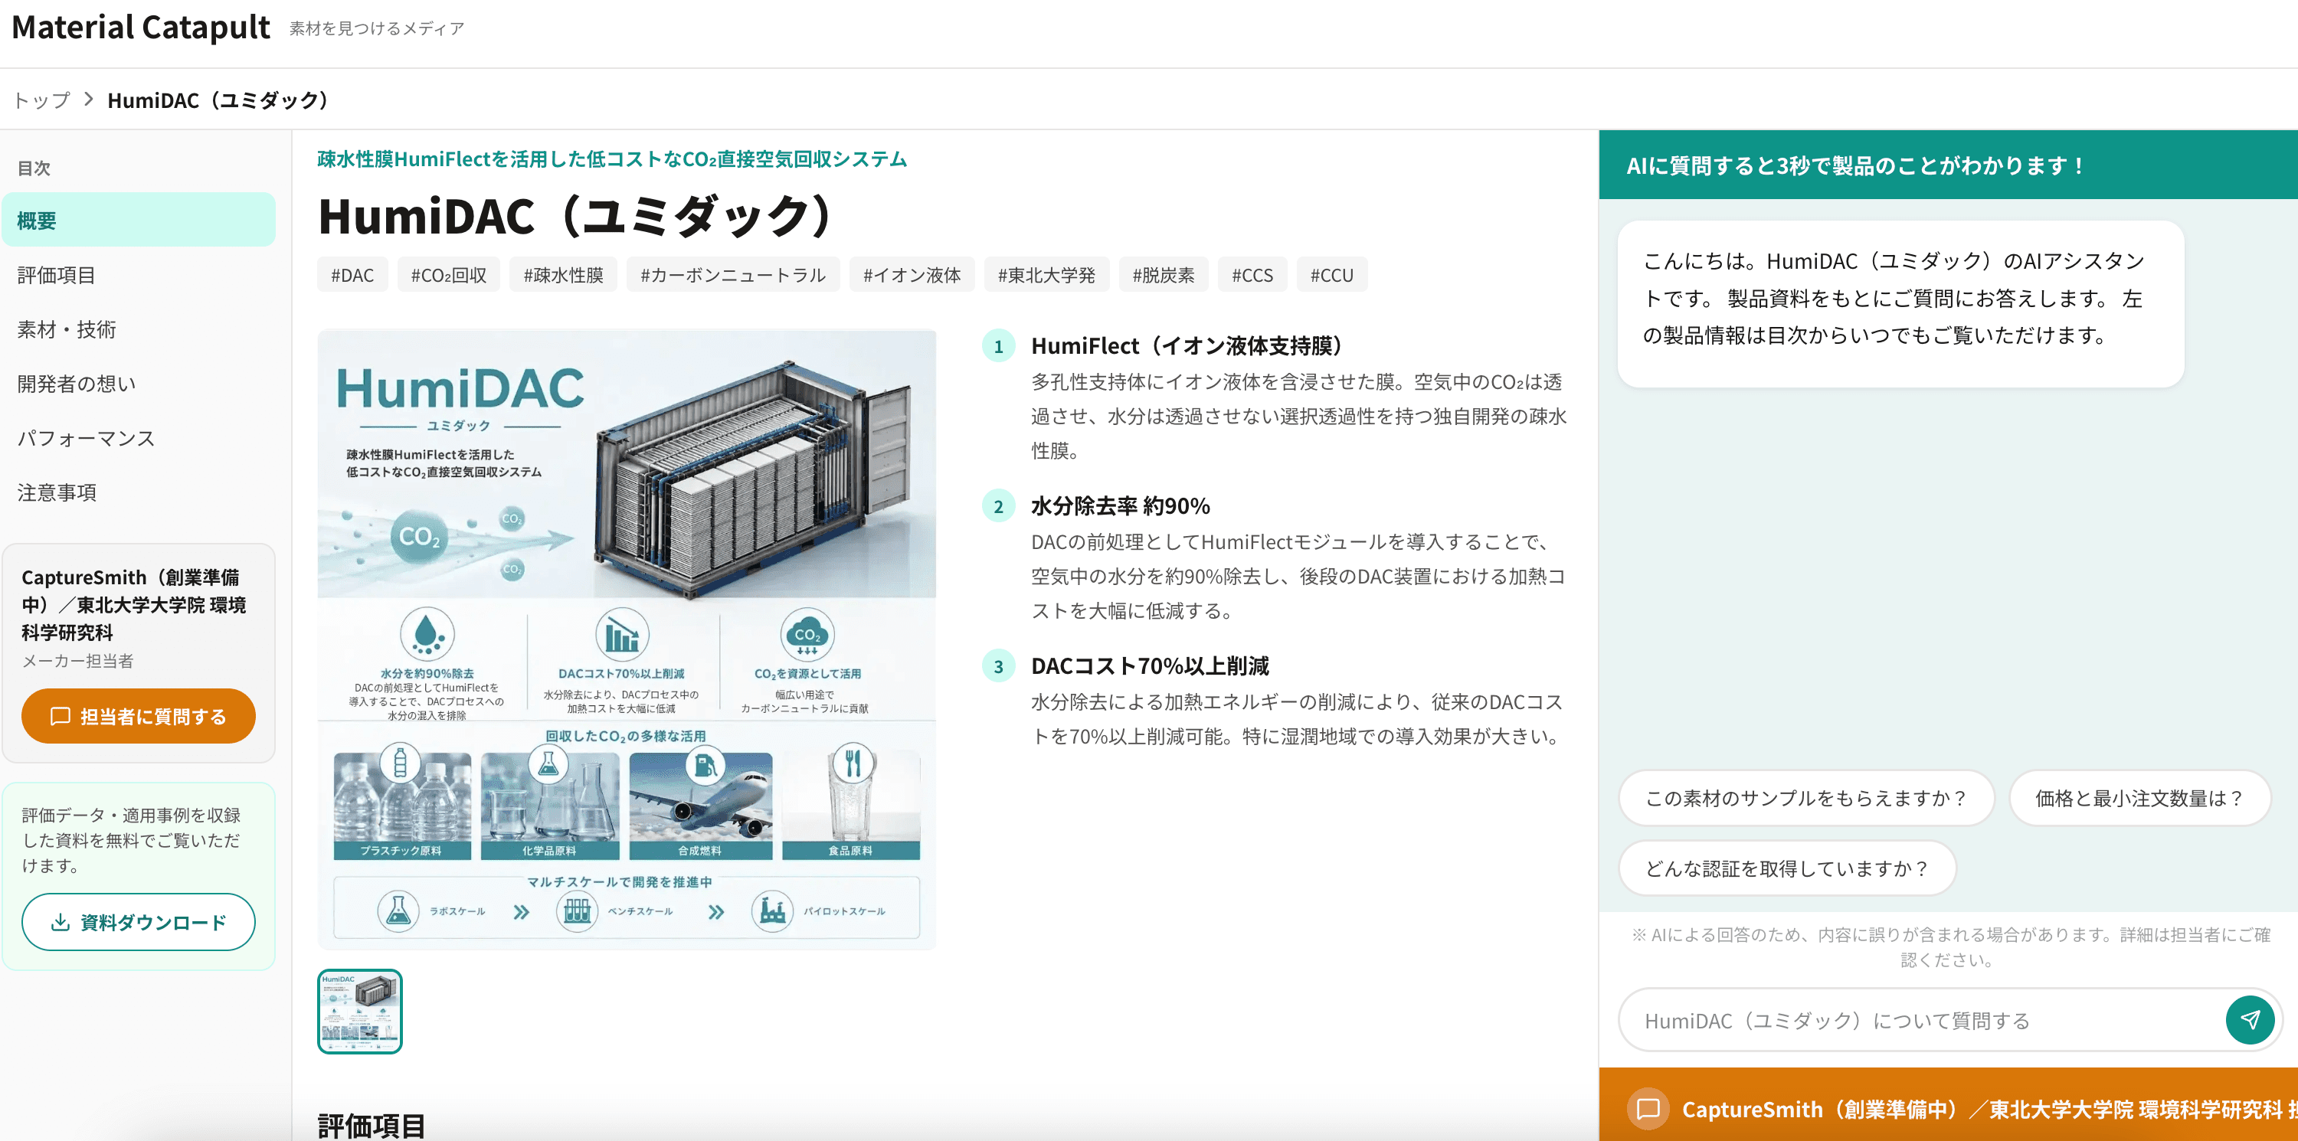Select 概要 in the table of contents

[139, 220]
